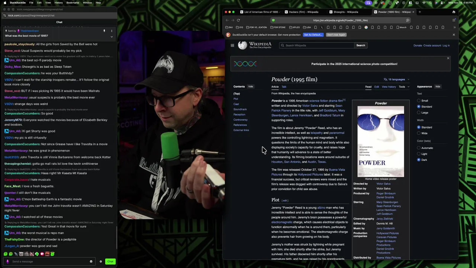Insert the red orb emote in chat
Viewport: 476px width, 268px height.
pyautogui.click(x=42, y=254)
